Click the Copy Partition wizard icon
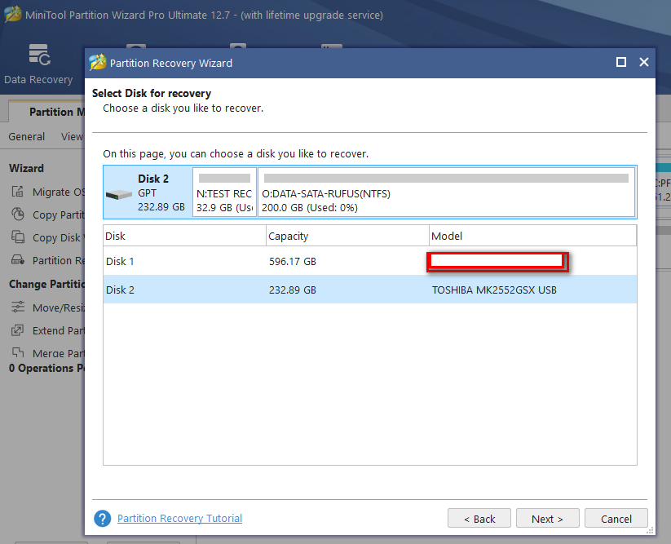Viewport: 671px width, 544px height. (18, 214)
